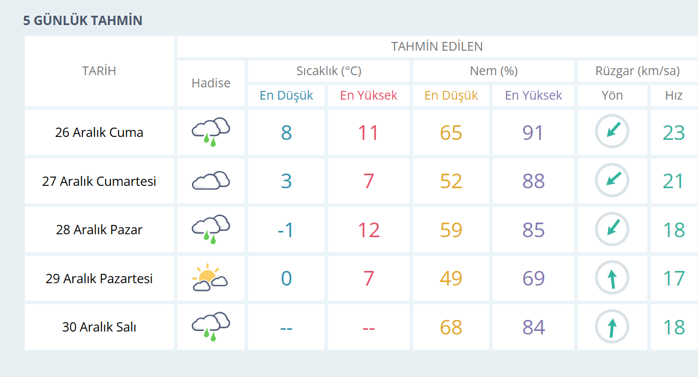
Task: Click the Nem (%) header
Action: click(494, 71)
